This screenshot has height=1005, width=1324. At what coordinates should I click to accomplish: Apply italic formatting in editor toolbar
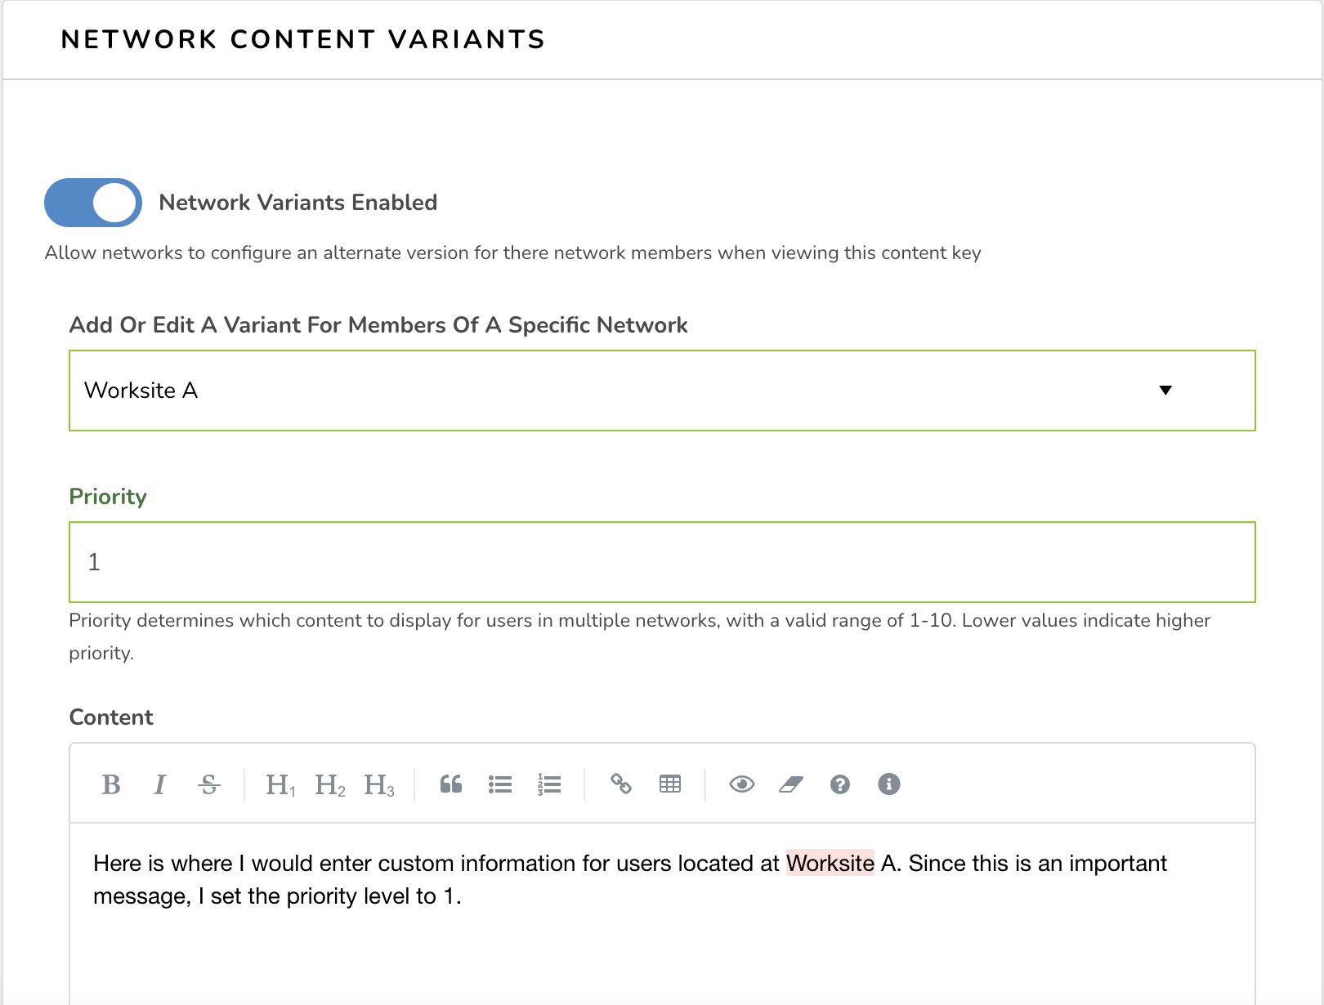(159, 784)
